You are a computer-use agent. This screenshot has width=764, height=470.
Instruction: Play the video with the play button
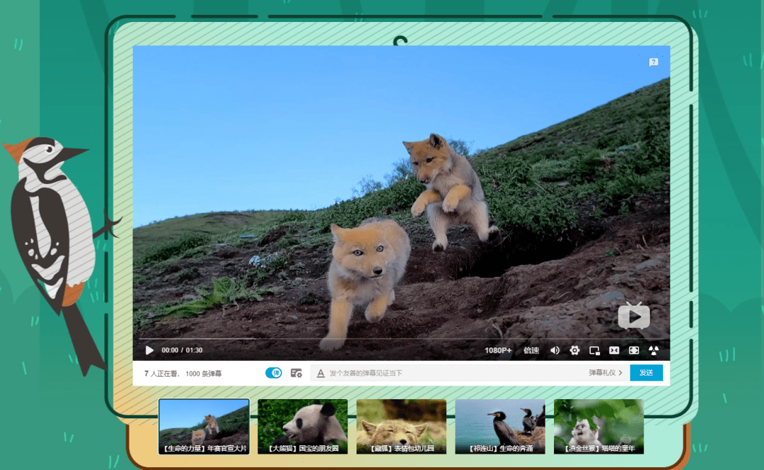click(x=149, y=350)
